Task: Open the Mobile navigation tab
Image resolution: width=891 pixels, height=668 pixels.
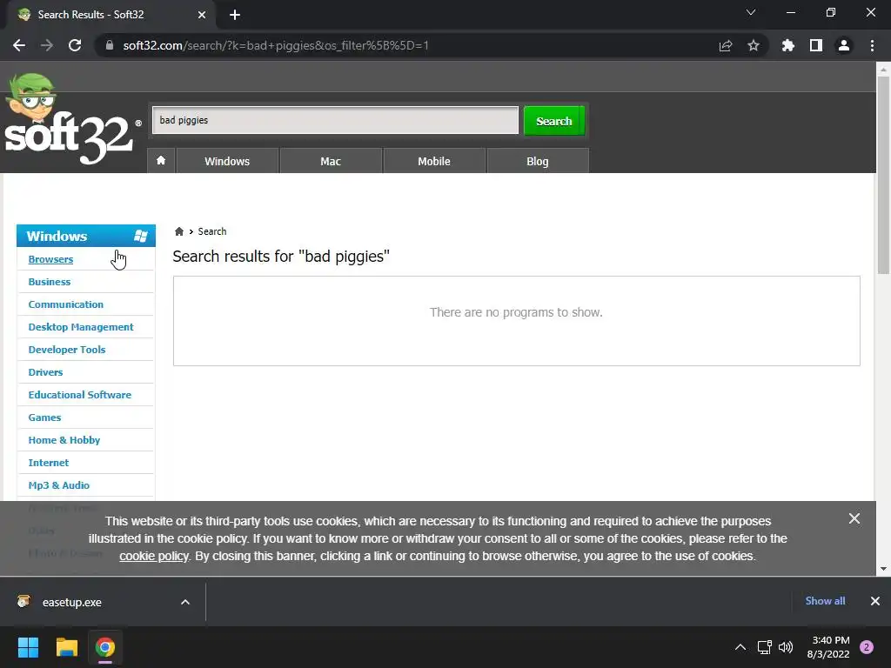Action: (434, 161)
